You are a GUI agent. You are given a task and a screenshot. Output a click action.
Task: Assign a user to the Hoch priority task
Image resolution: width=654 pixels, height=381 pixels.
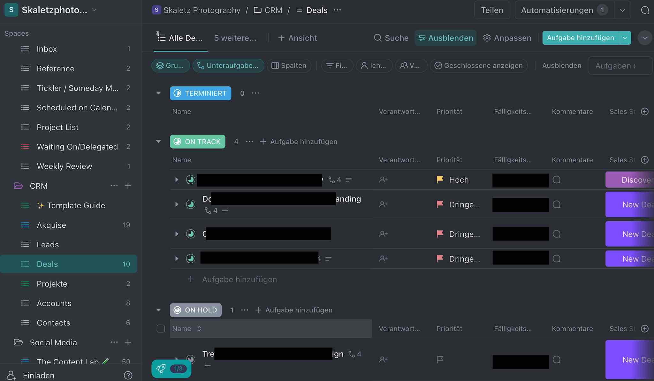(x=383, y=180)
